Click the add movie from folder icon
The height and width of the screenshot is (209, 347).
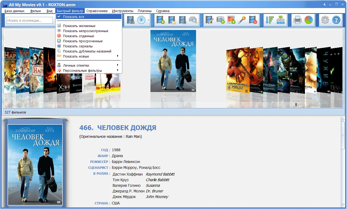172,20
